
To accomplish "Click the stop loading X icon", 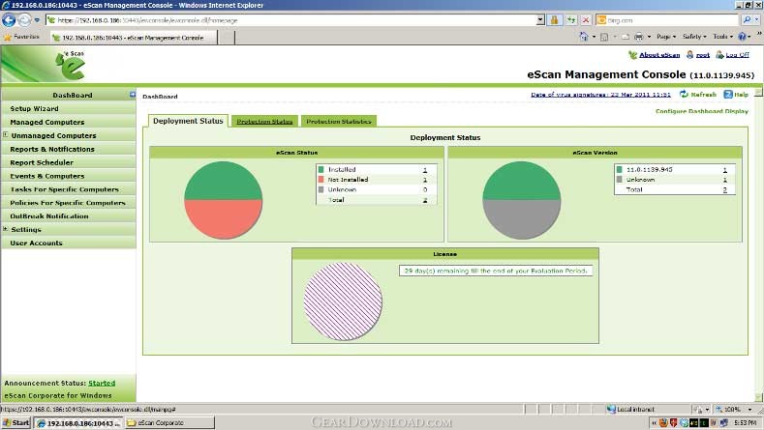I will point(586,19).
